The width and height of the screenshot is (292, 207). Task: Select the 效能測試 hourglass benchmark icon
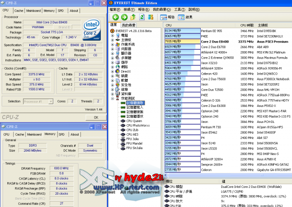[x=118, y=98]
